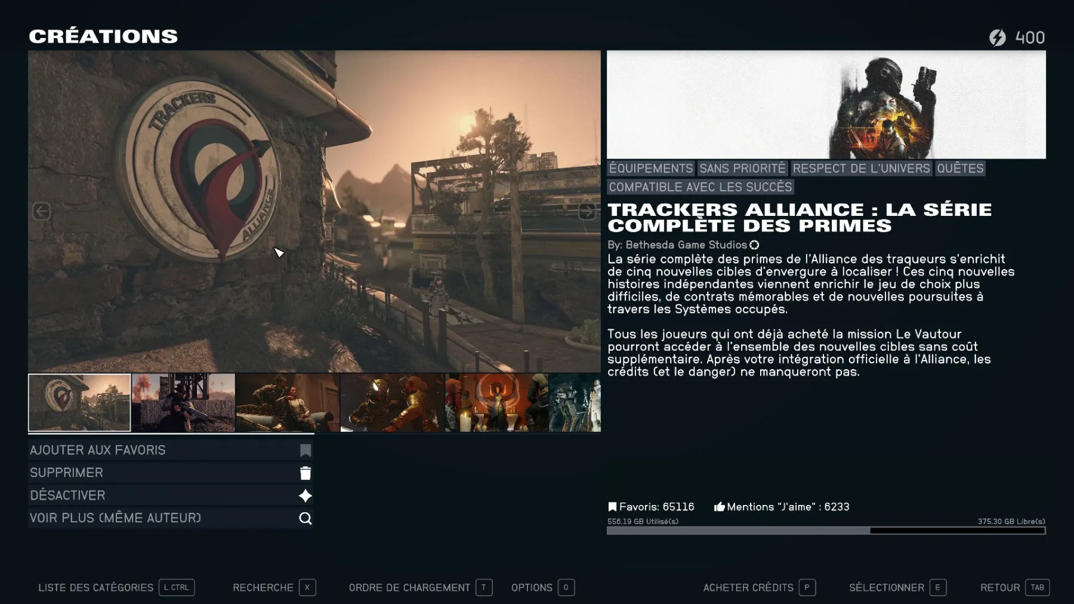Open Liste des catégories
The image size is (1074, 604).
[x=95, y=587]
